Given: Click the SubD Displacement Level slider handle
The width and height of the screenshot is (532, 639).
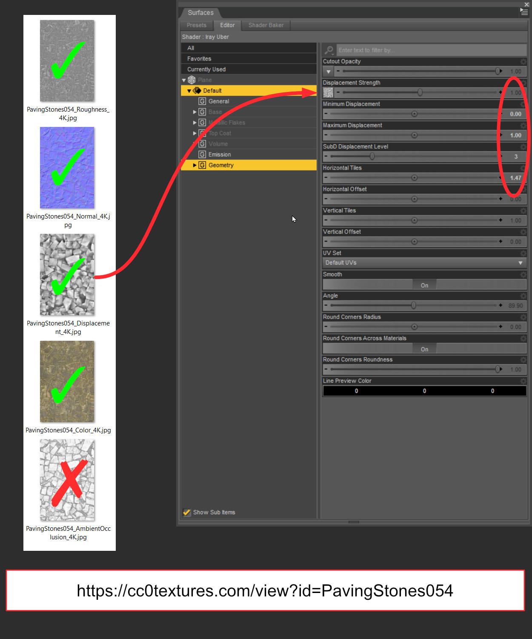Looking at the screenshot, I should 372,156.
